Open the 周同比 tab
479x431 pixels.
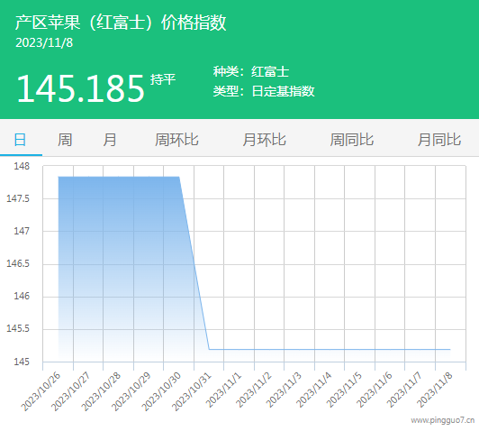352,140
